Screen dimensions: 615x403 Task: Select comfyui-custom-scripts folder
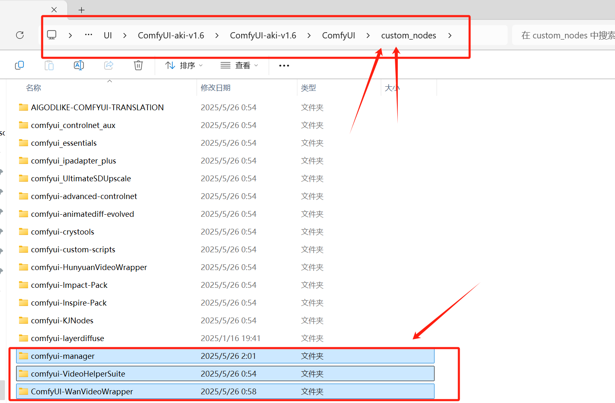coord(73,249)
